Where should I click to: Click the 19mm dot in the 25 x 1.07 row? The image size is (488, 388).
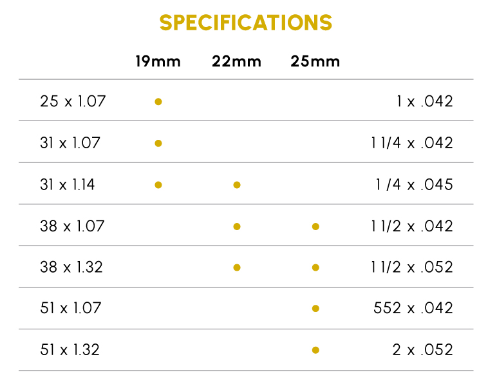click(x=158, y=102)
